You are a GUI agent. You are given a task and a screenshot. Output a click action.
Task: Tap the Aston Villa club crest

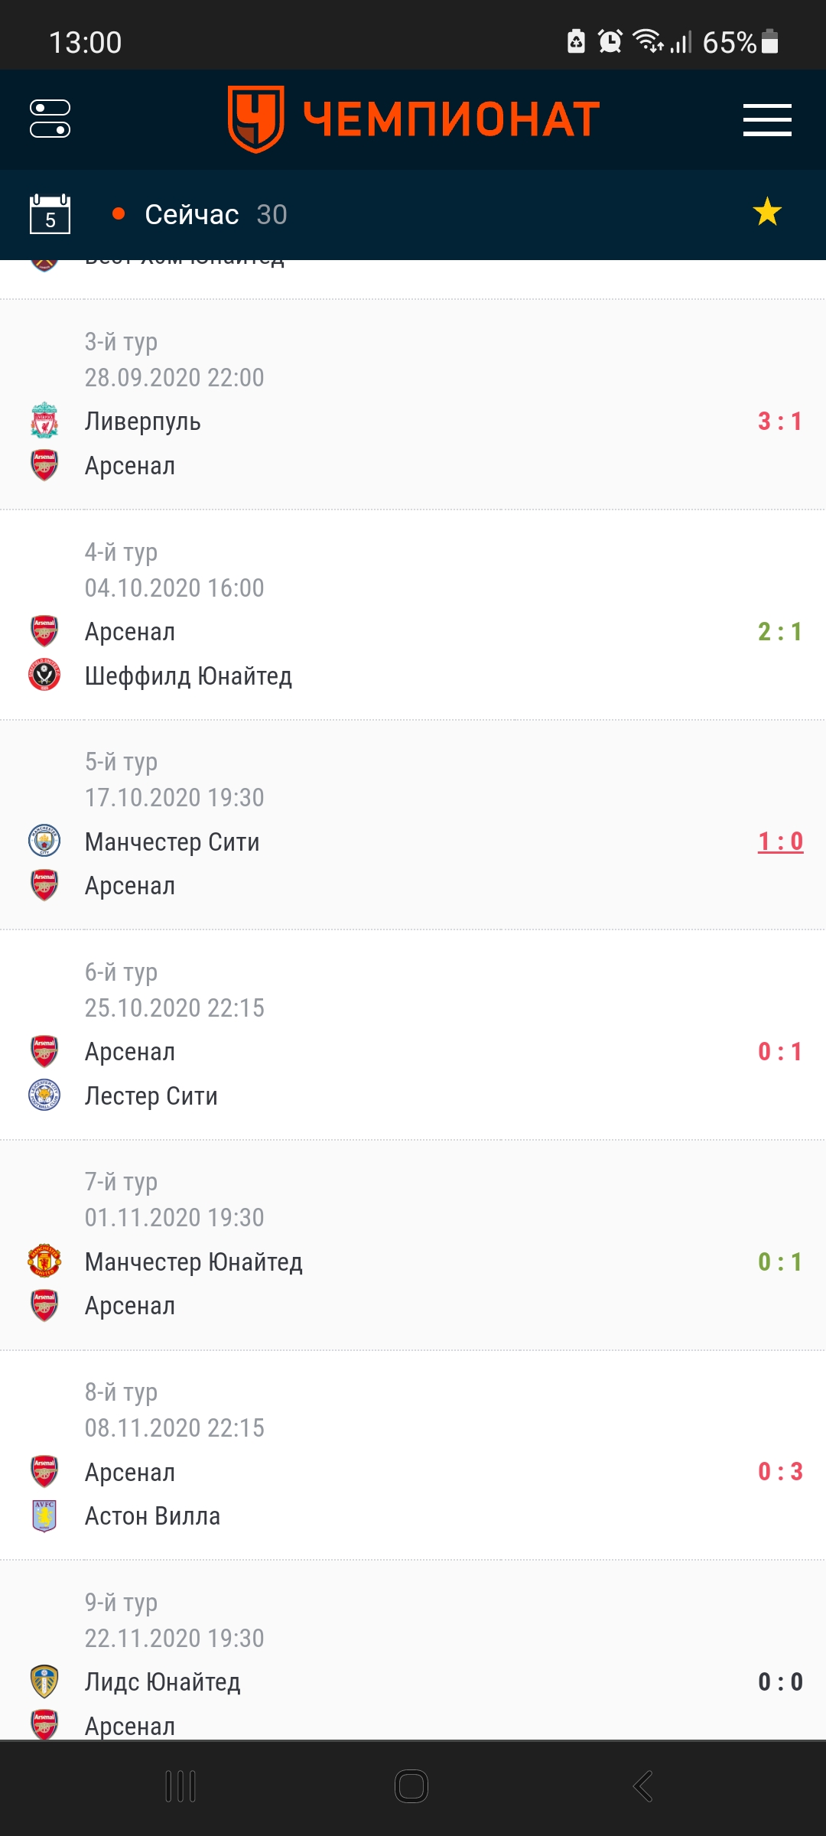pos(44,1515)
